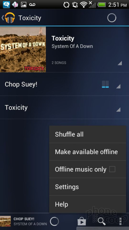Tap the loading spinner in the top bar

point(112,18)
